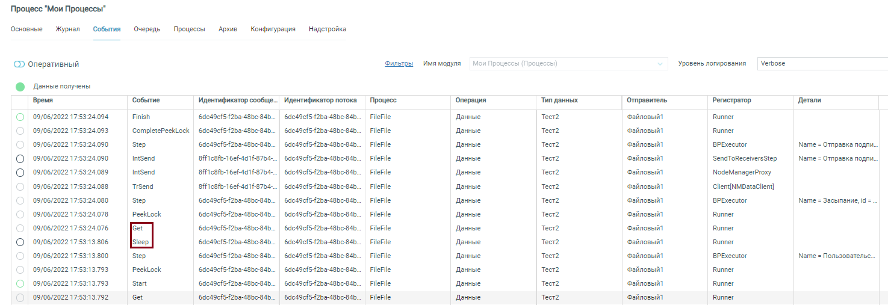Sort by the 'Время' column header
This screenshot has height=305, width=888.
[x=43, y=100]
